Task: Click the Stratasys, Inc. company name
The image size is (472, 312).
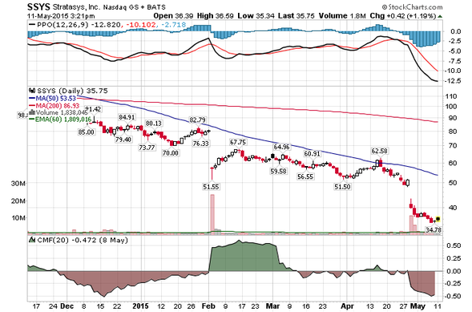Action: pos(76,7)
